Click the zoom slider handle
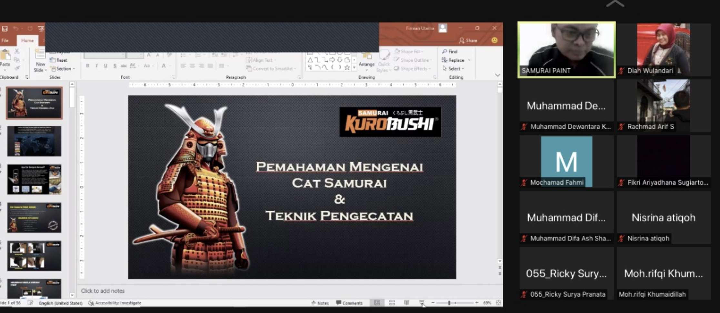This screenshot has width=720, height=313. (x=449, y=303)
